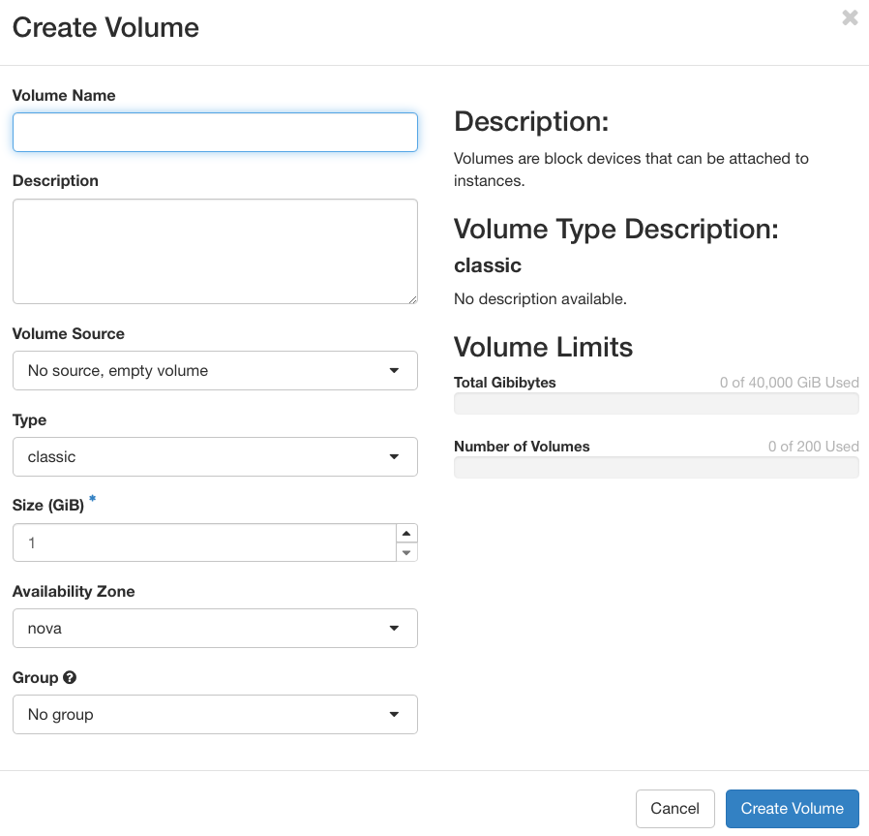Click the Description textarea resize handle
The image size is (869, 836).
tap(412, 299)
